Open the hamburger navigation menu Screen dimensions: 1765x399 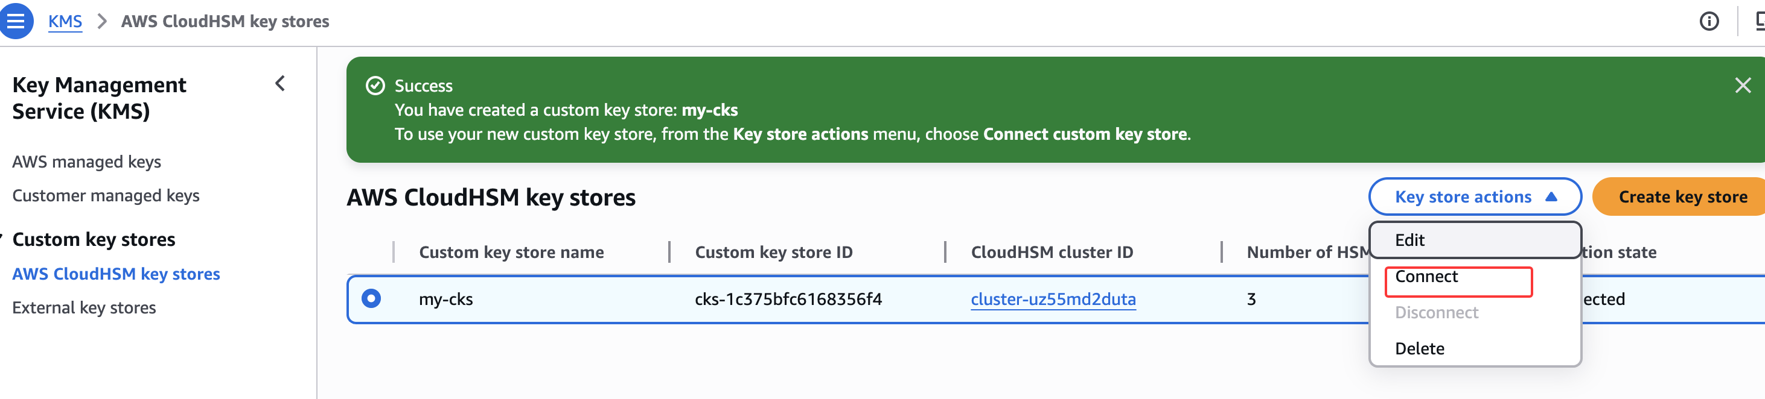click(16, 21)
